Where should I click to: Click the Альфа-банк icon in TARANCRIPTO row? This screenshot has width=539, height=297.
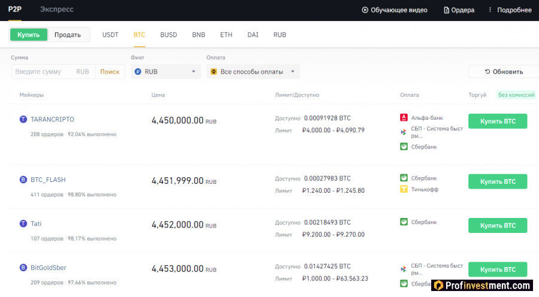tap(404, 117)
